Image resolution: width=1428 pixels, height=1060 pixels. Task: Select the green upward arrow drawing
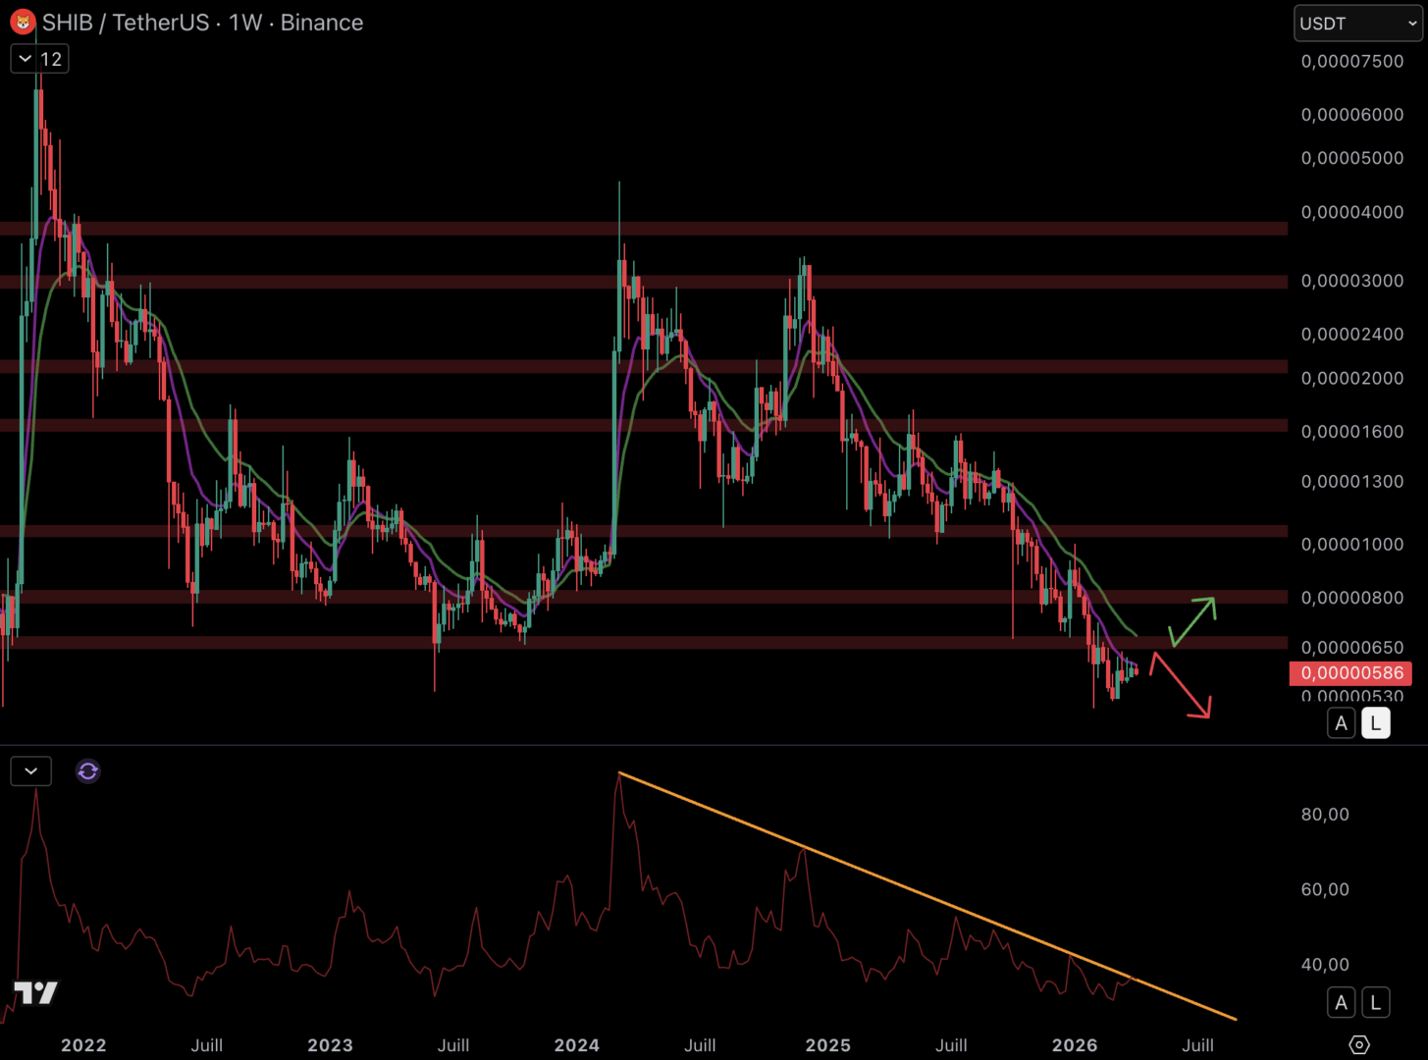[1193, 621]
